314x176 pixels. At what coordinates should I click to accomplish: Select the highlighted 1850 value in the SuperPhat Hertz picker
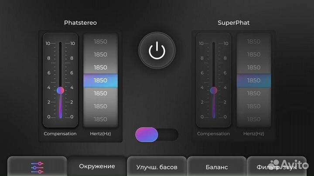point(254,80)
